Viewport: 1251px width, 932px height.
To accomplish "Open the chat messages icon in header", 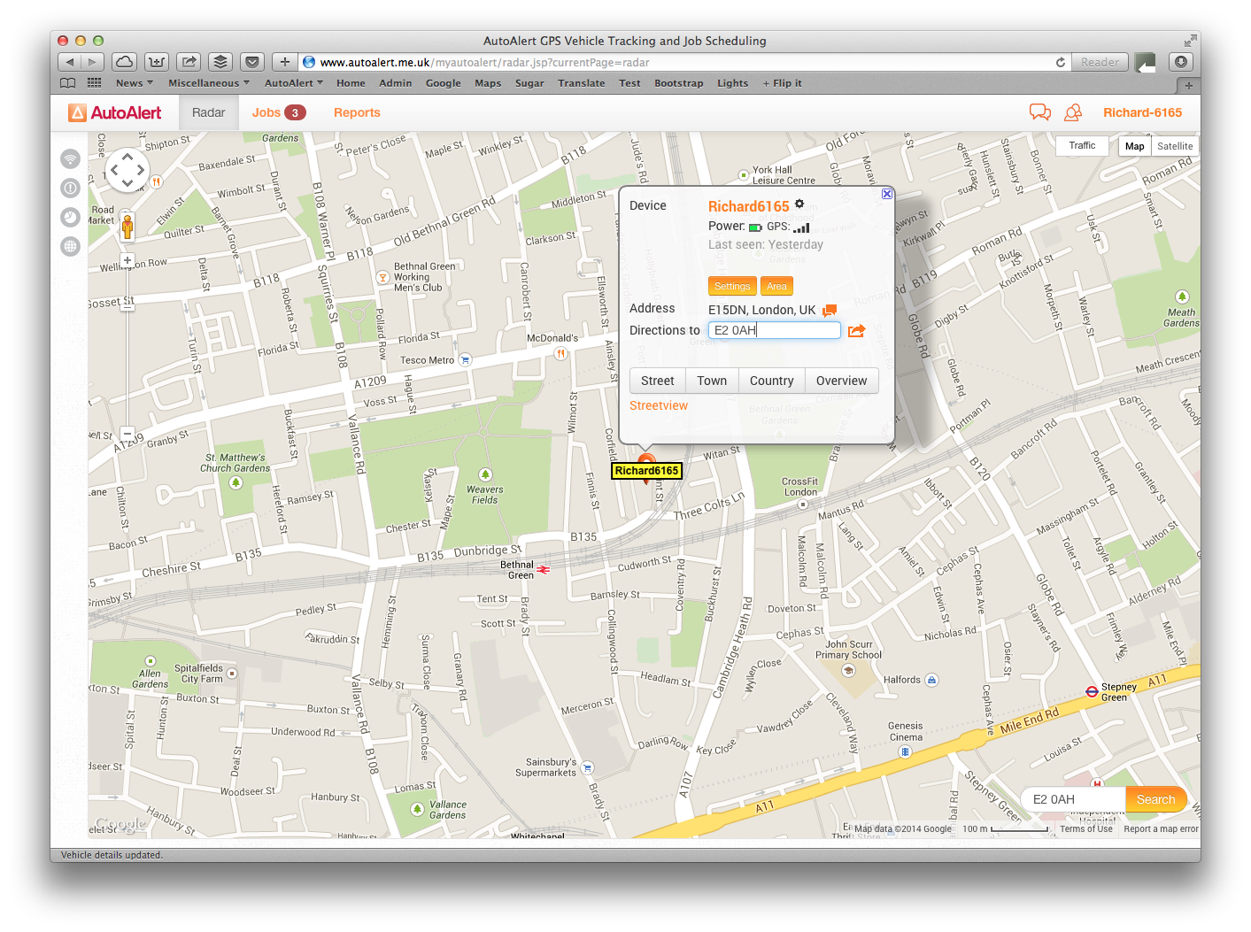I will click(1040, 112).
